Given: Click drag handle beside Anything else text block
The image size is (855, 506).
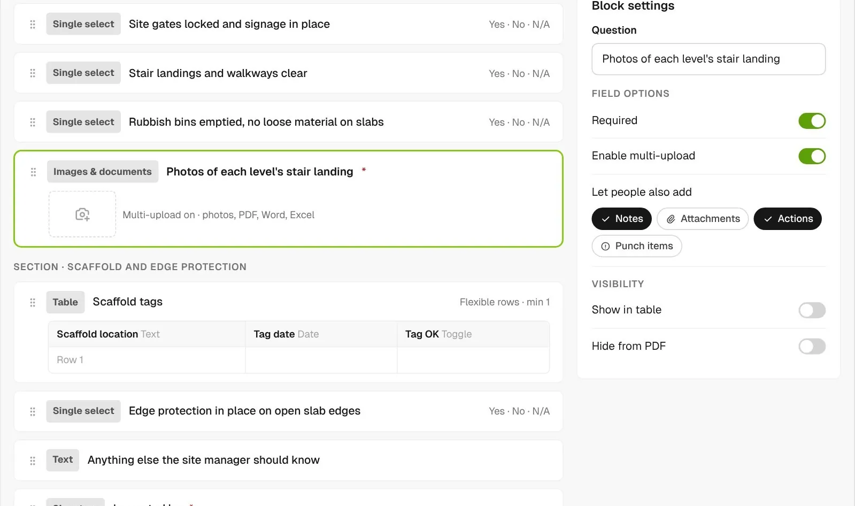Looking at the screenshot, I should point(33,460).
